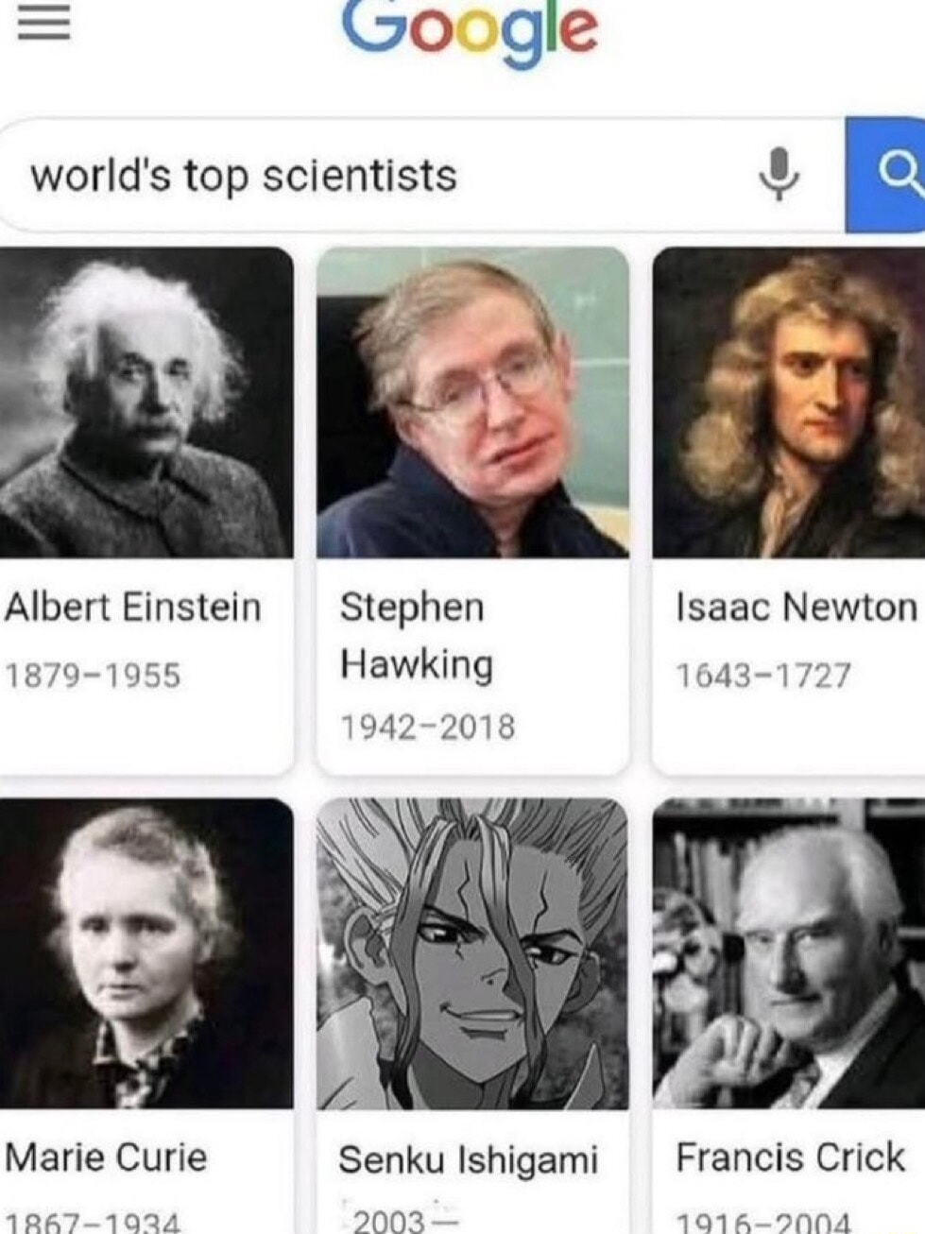This screenshot has height=1234, width=925.
Task: Select the Senku Ishigami name link
Action: click(x=469, y=1160)
